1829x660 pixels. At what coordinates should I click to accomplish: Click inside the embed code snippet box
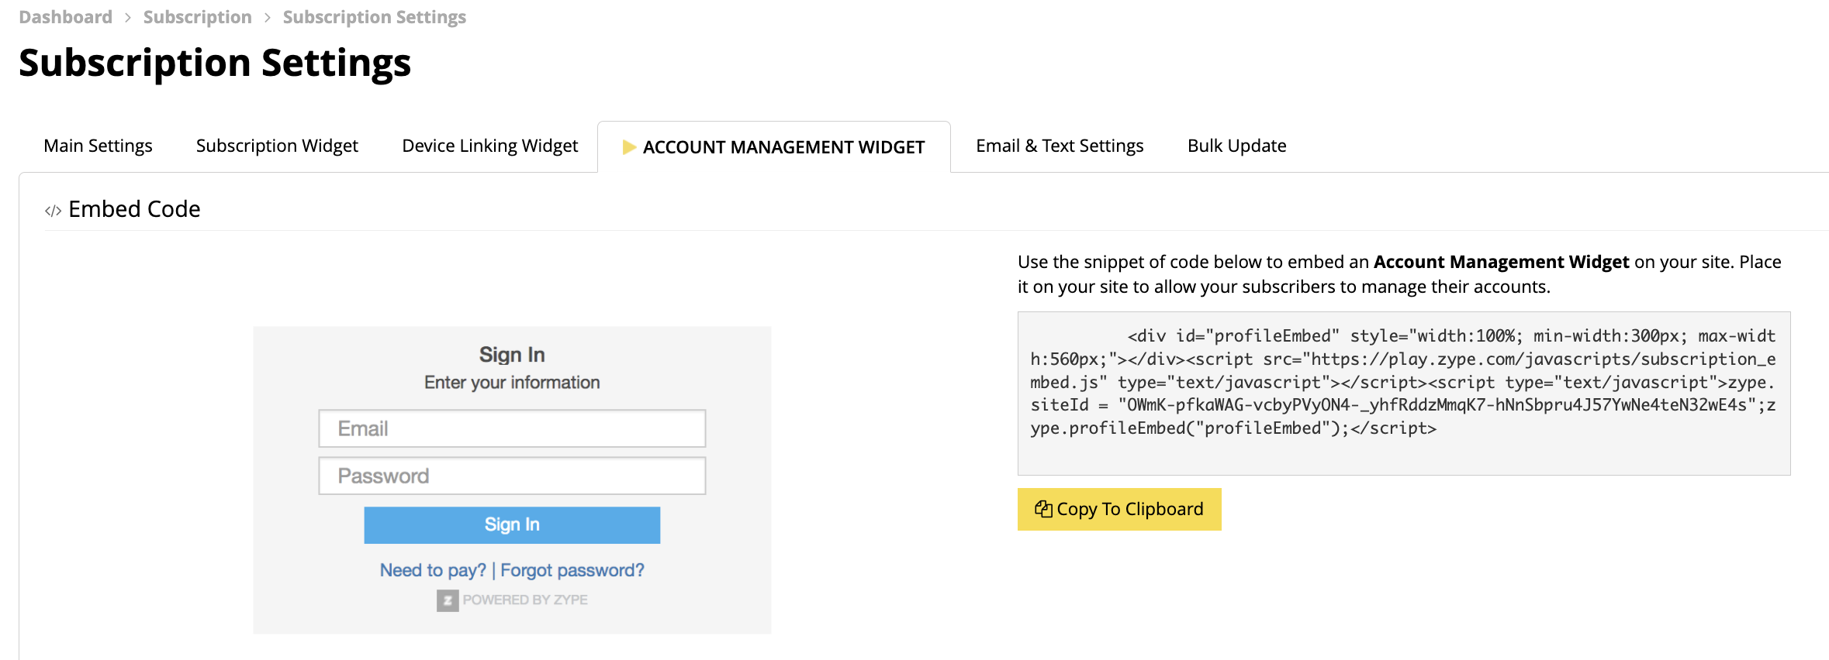[1404, 394]
